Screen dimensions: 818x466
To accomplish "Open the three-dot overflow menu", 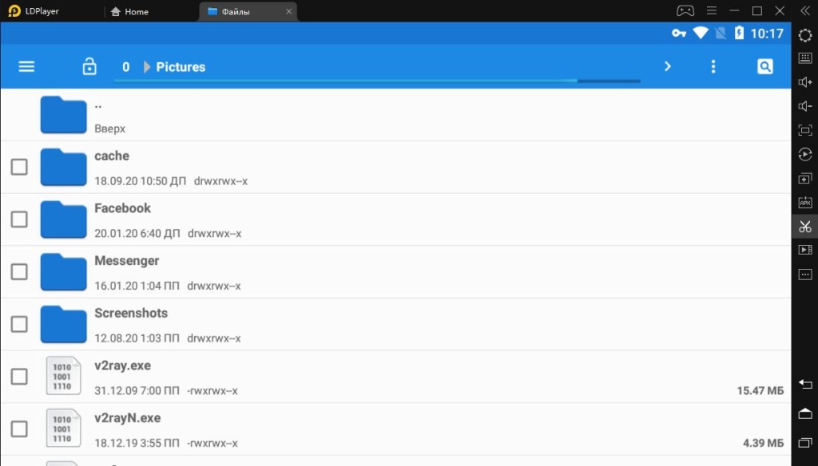I will tap(713, 67).
